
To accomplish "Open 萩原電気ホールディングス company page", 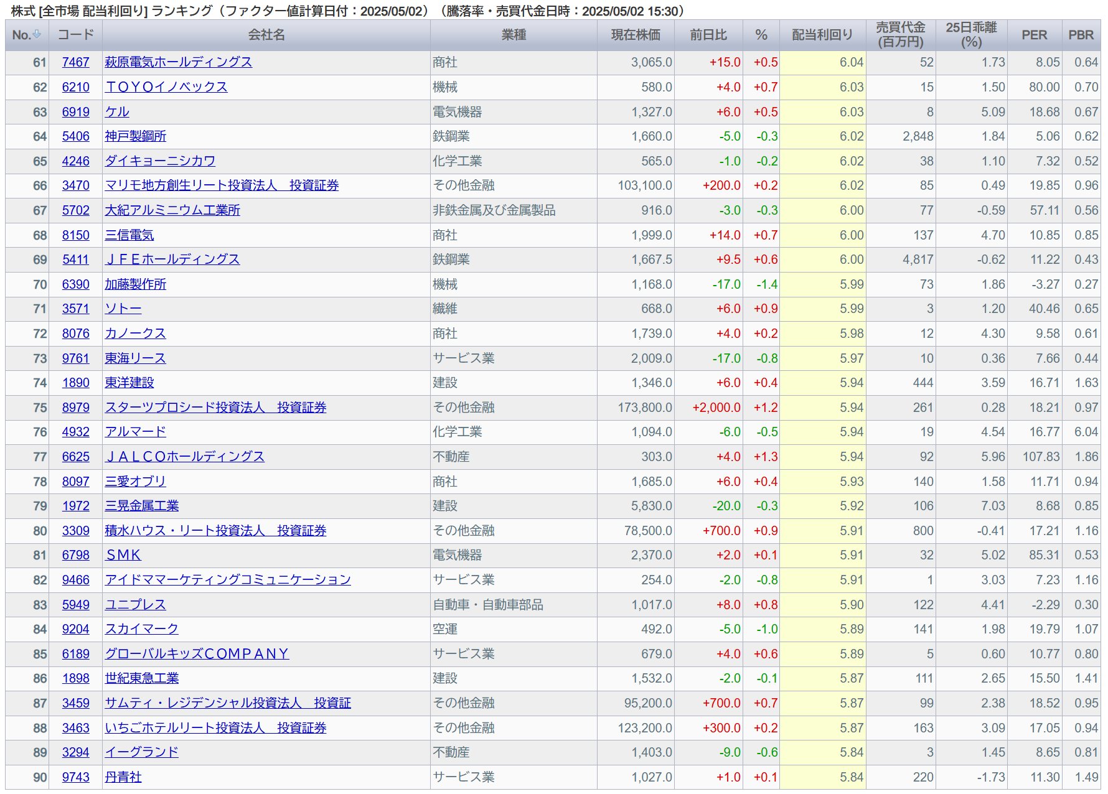I will click(179, 62).
